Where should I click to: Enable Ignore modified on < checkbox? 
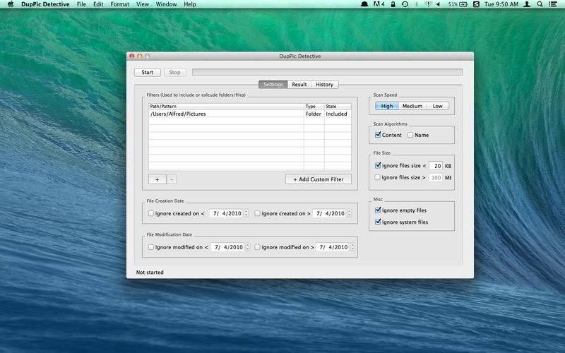[151, 247]
